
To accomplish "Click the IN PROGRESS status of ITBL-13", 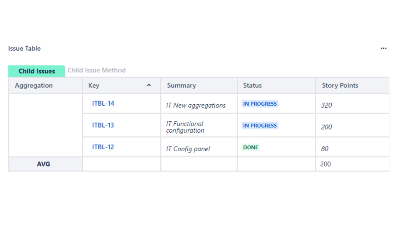I will coord(259,126).
